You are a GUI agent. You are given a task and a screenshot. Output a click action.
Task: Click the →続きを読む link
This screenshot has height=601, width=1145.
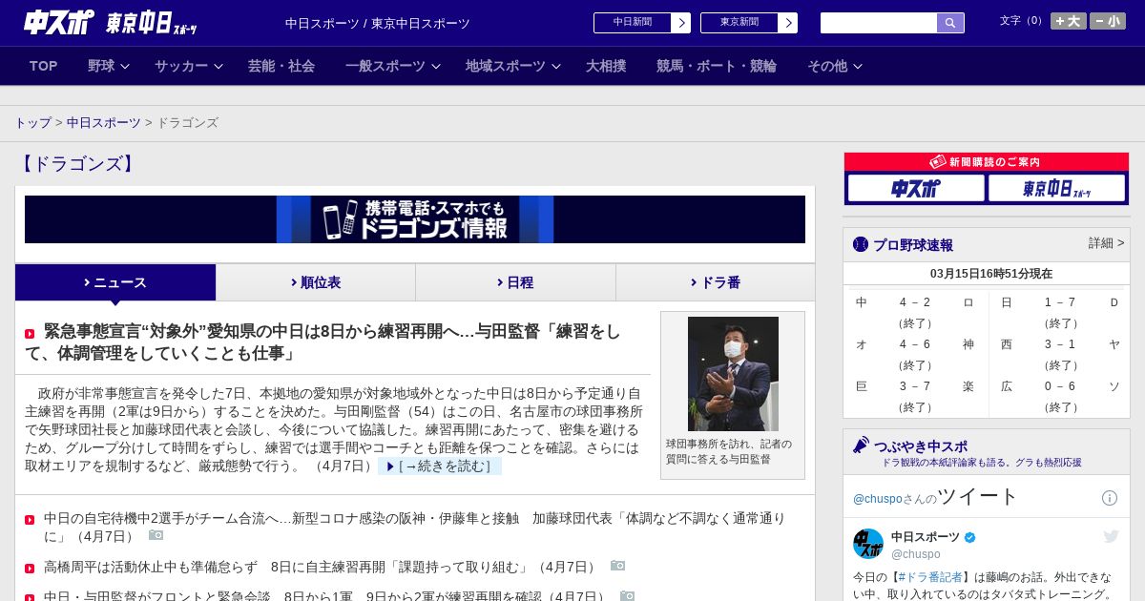440,466
